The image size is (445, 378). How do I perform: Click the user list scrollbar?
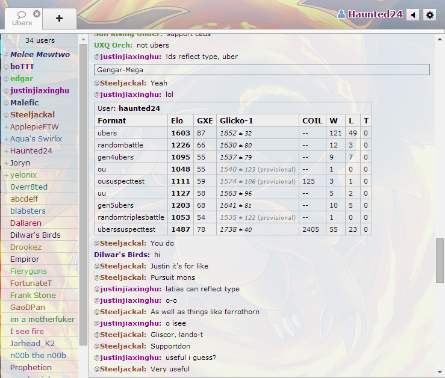83,193
